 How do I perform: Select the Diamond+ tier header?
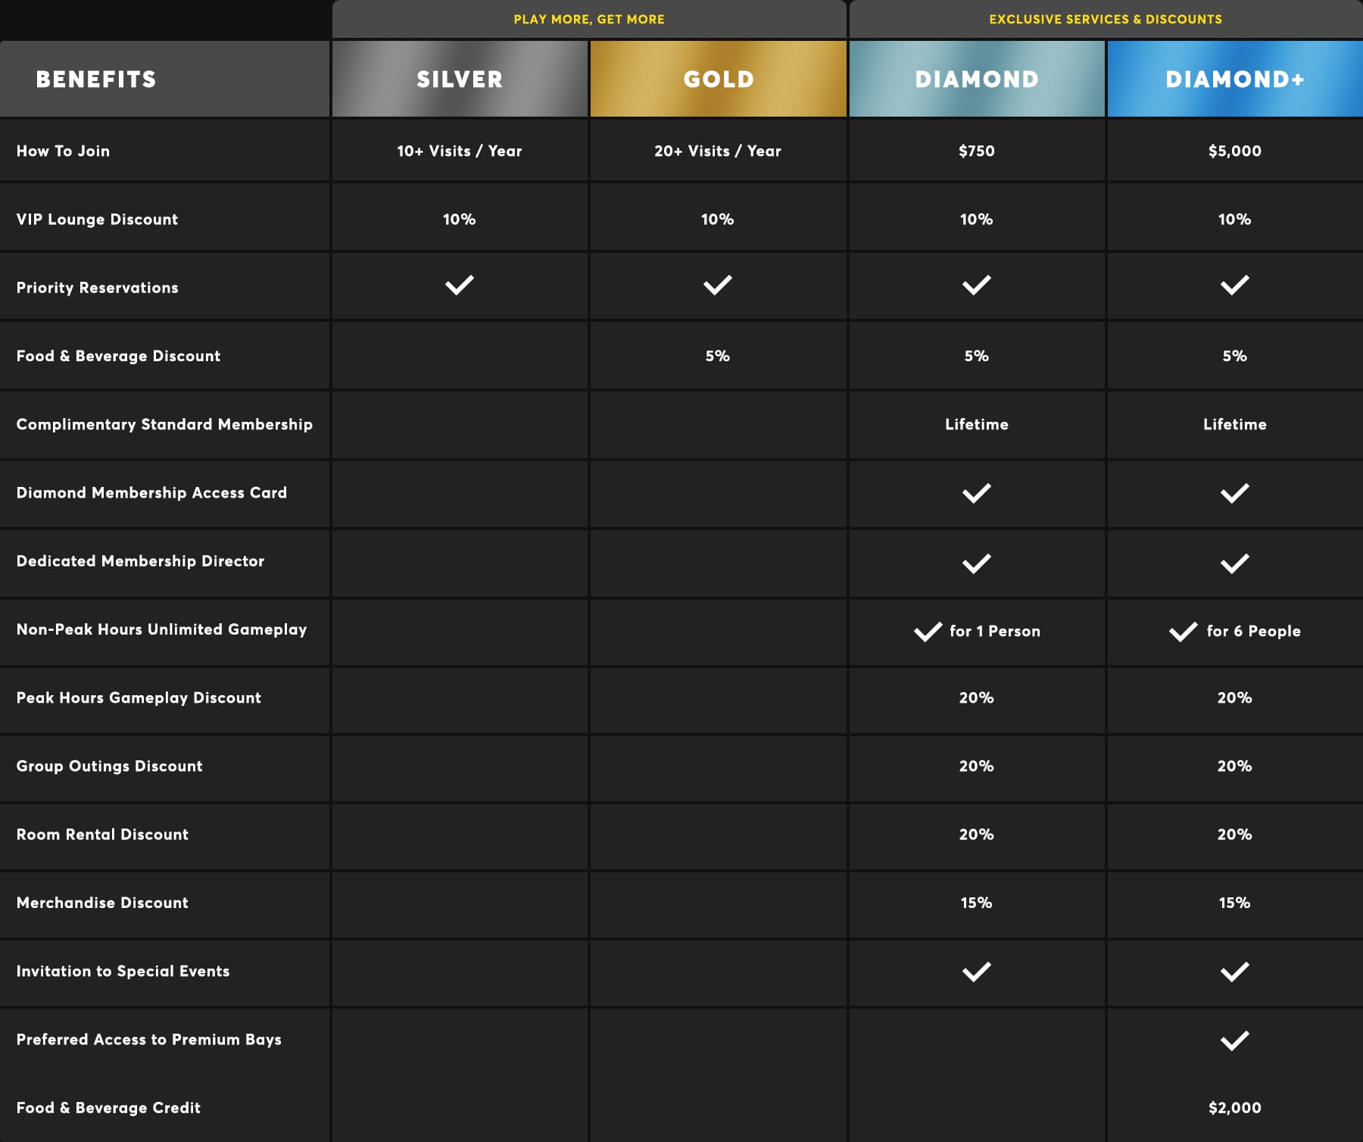tap(1234, 79)
